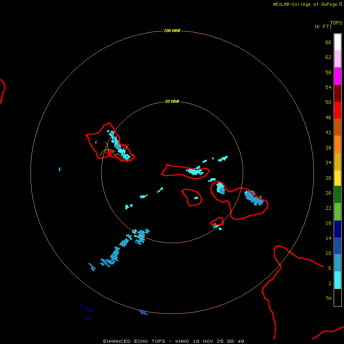
Task: Click the navy 22 kft legend swatch
Action: pos(338,229)
